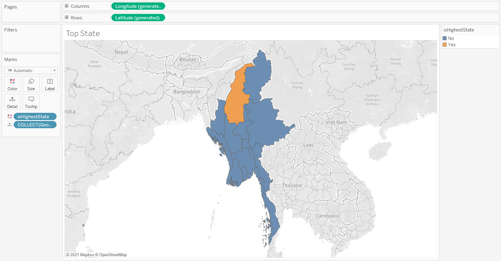The height and width of the screenshot is (261, 501).
Task: Select the Longitude (generated) pill in Columns
Action: pos(138,6)
